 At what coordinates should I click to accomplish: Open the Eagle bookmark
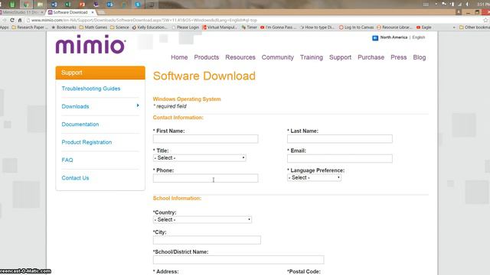click(x=423, y=27)
